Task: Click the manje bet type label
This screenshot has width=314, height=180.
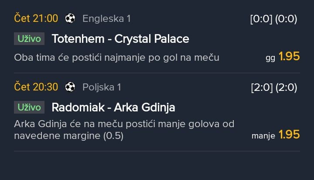Action: 263,136
